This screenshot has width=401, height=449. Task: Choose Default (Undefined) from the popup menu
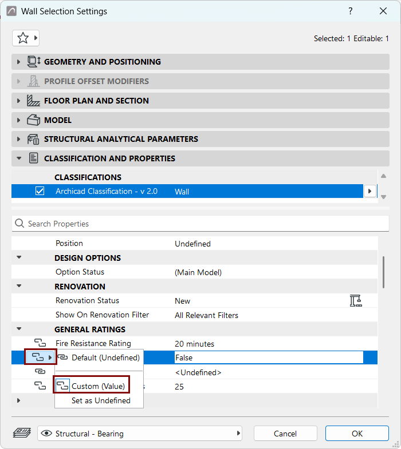point(99,357)
